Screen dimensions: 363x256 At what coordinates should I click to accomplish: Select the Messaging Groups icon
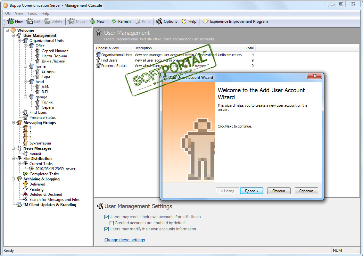[x=19, y=123]
